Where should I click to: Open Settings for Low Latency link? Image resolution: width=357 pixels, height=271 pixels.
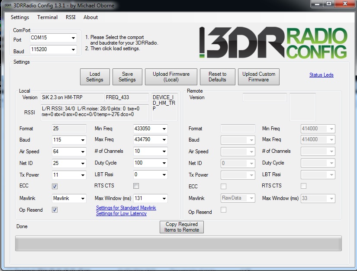coord(121,213)
